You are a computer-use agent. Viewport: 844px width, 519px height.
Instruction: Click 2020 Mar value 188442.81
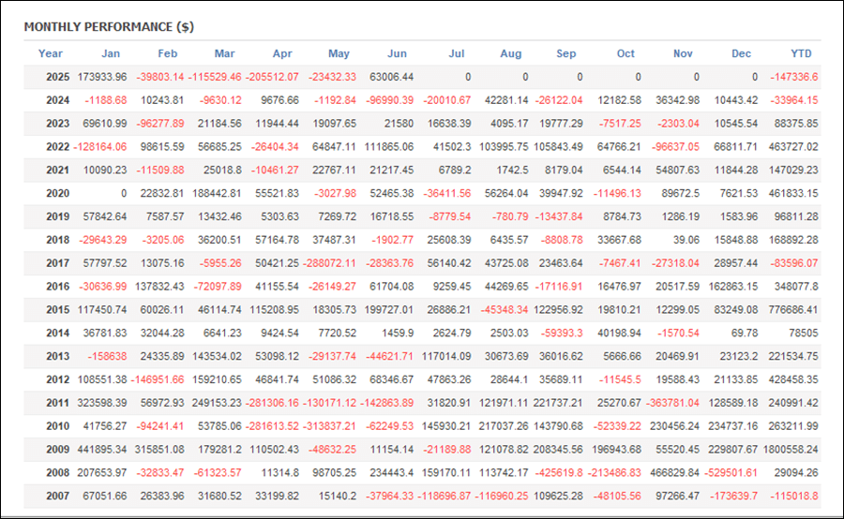coord(217,193)
